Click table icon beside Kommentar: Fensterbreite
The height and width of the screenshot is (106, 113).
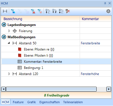coord(20,62)
